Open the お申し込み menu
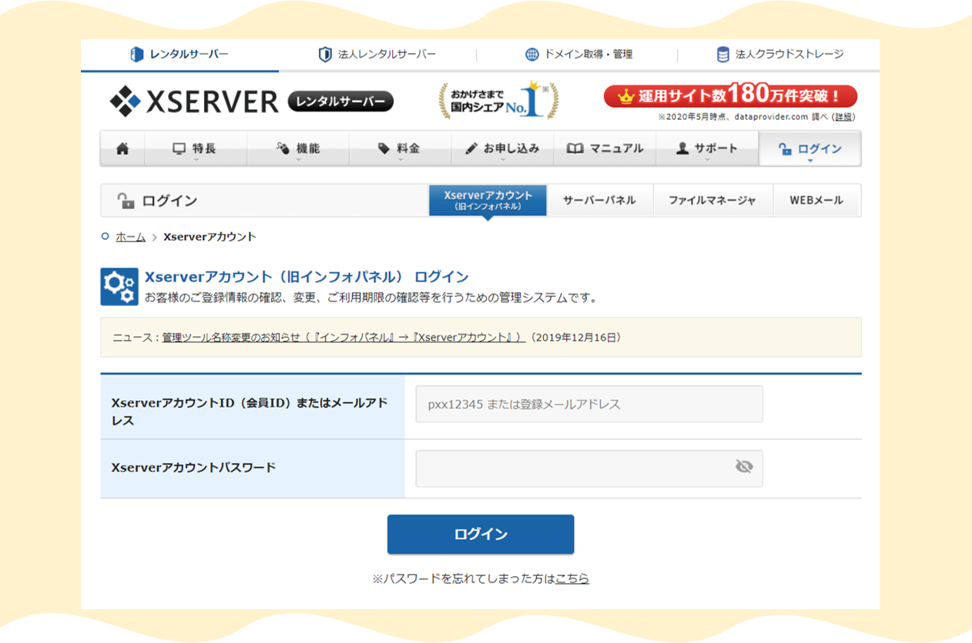Image resolution: width=972 pixels, height=643 pixels. tap(502, 149)
